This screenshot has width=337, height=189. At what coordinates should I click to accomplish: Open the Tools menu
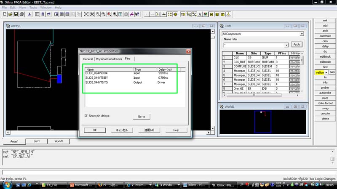click(33, 8)
